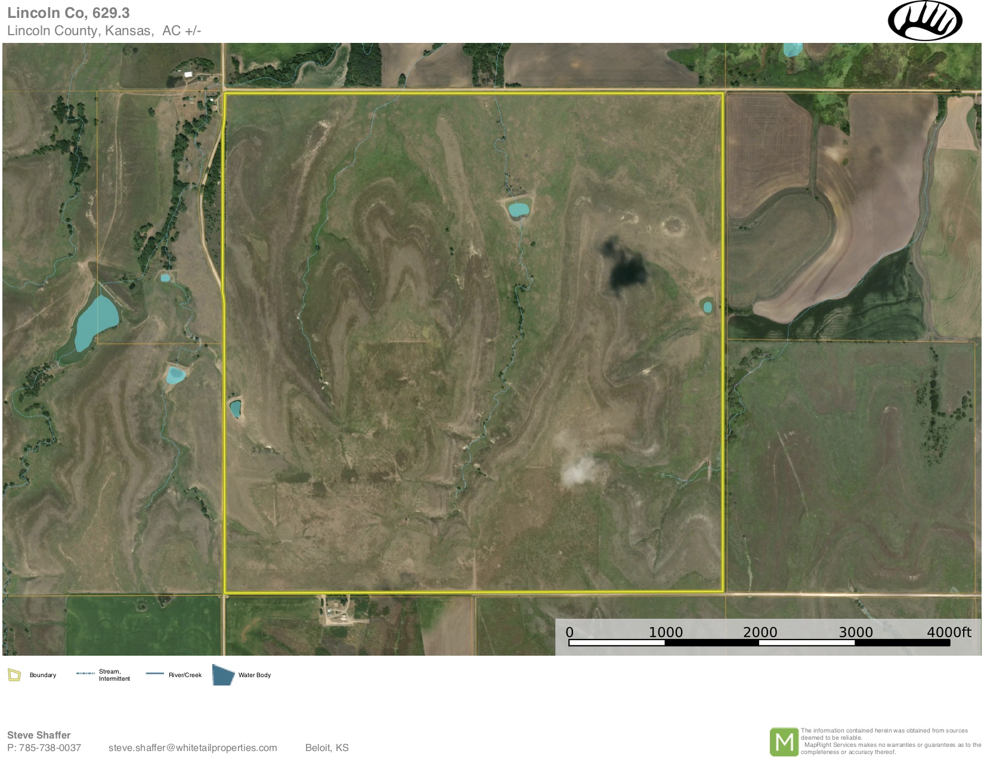This screenshot has width=984, height=760.
Task: Click the Steve Shaffer agent name
Action: pos(39,735)
